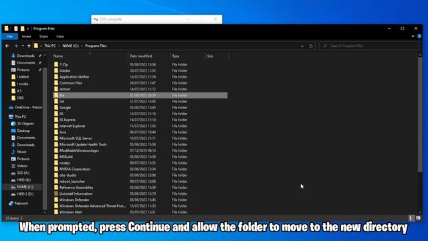Select the '! nvidia' folder in Quick access
The image size is (428, 241).
point(23,84)
